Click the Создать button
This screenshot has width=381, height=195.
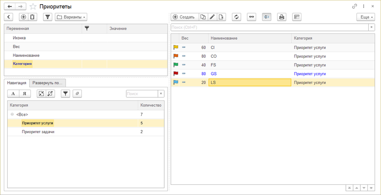point(184,17)
